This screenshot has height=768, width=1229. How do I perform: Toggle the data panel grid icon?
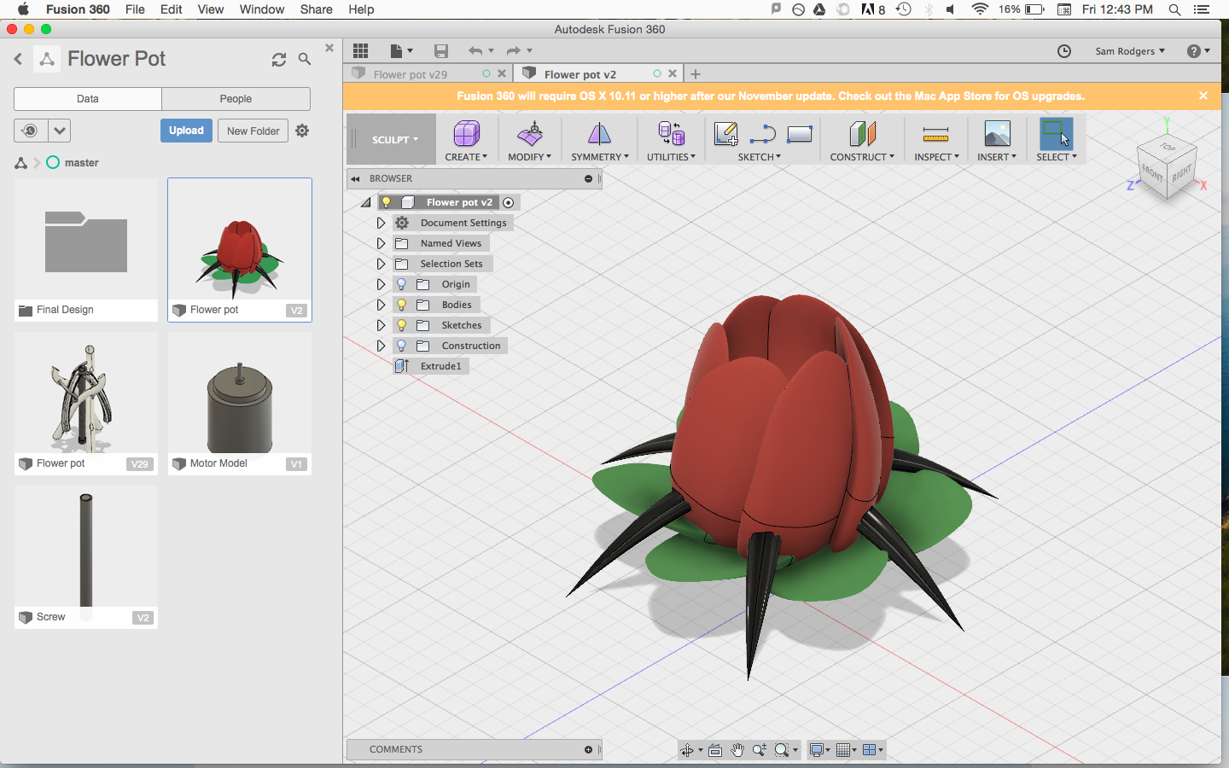click(360, 51)
